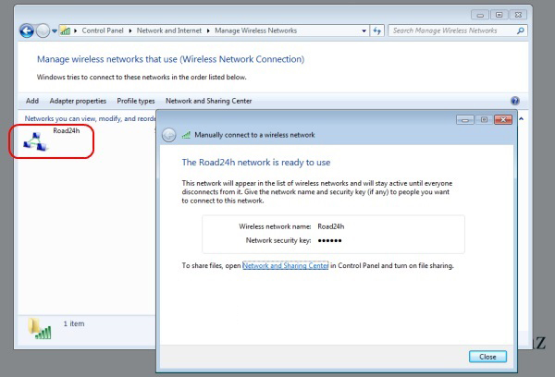Click the dialog's back arrow button
555x377 pixels.
(x=169, y=135)
